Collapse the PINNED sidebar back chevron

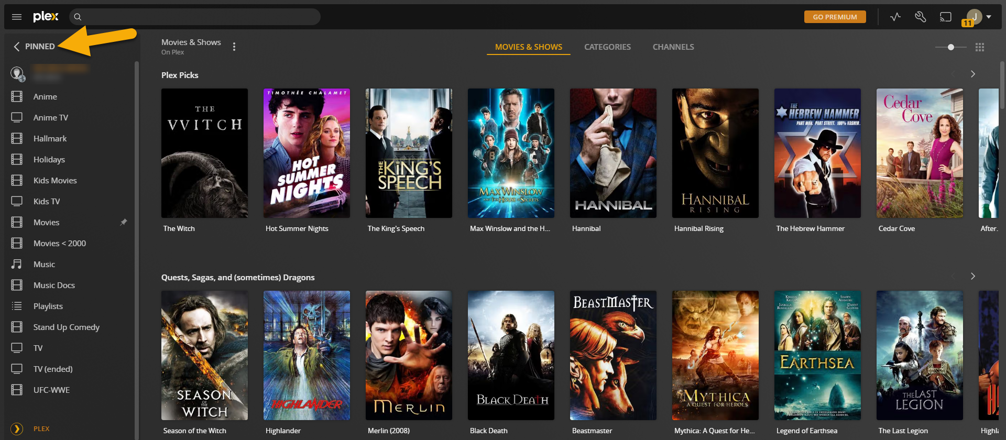click(x=17, y=47)
